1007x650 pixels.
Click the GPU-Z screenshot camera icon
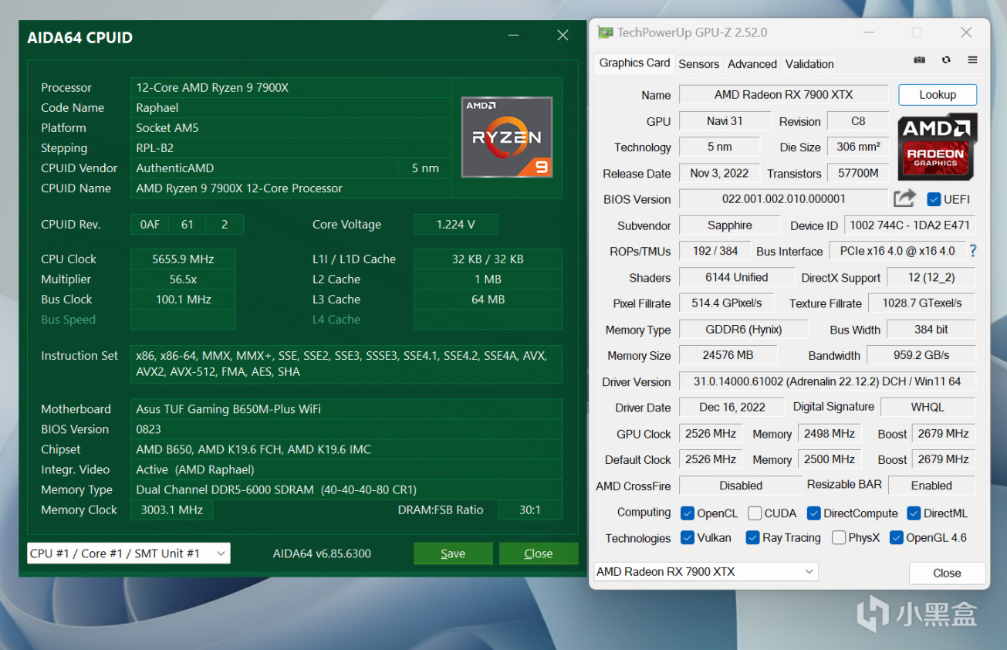919,60
